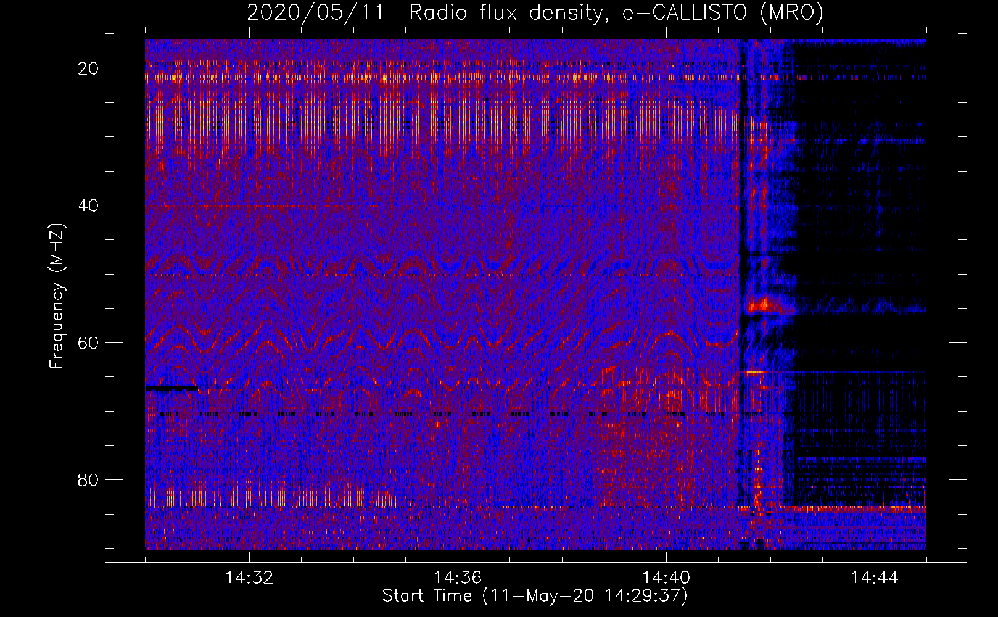Click the bright red burst near 55 MHz

(764, 305)
